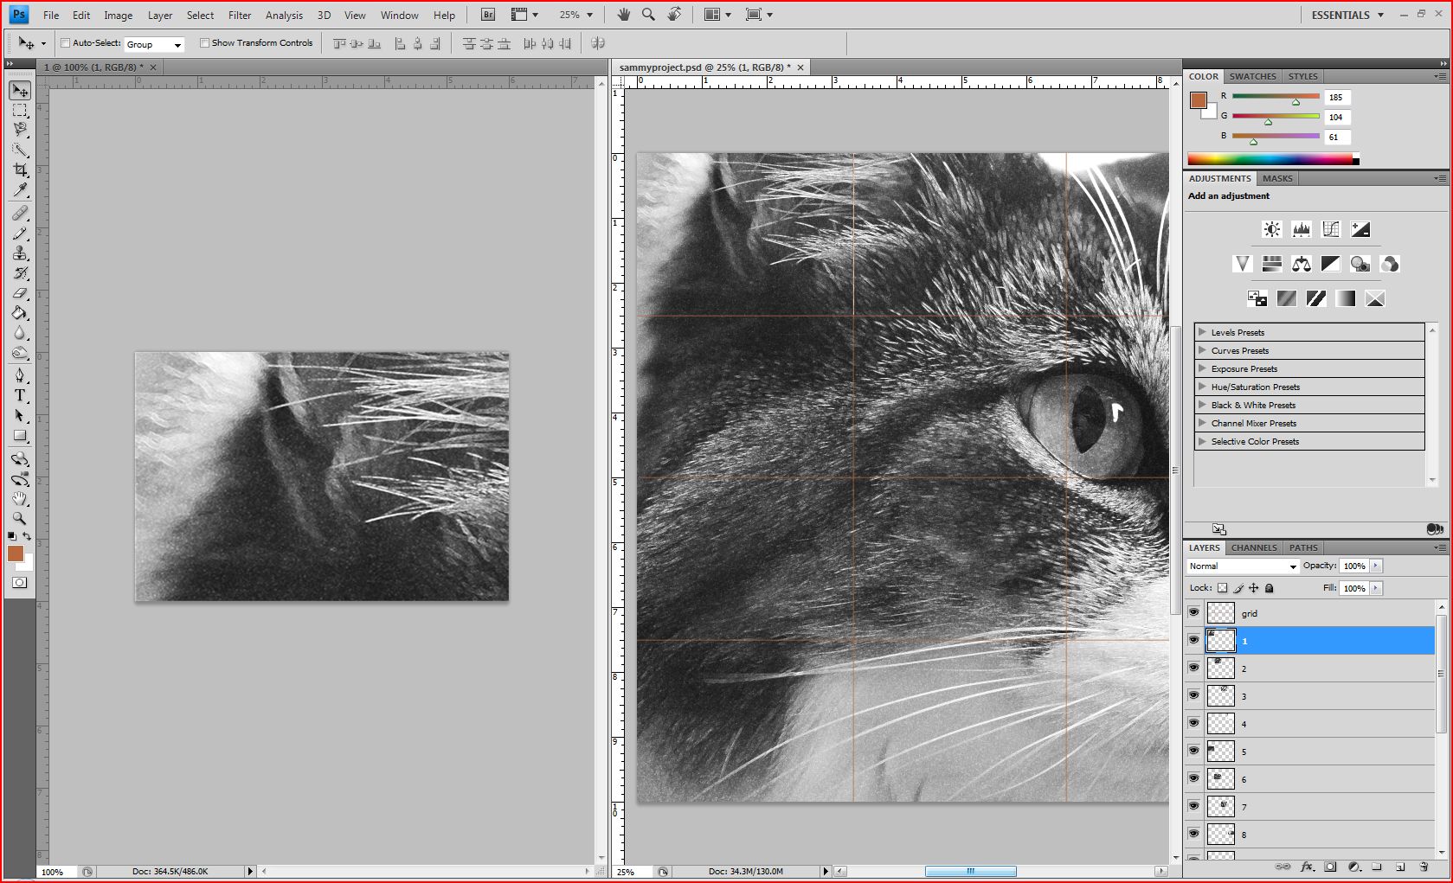Hide layer 1 visibility eye
Image resolution: width=1453 pixels, height=883 pixels.
[x=1194, y=640]
